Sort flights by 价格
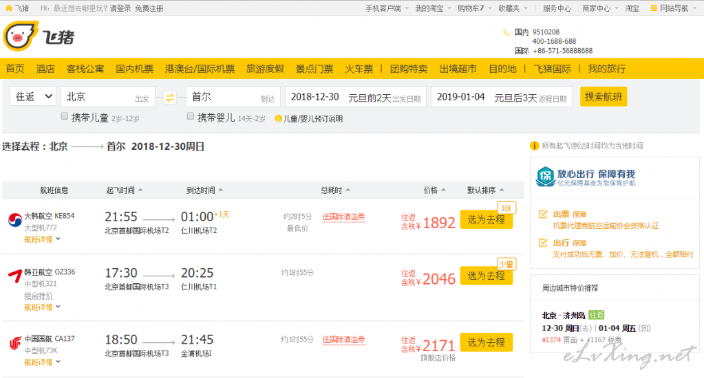The image size is (704, 378). [x=435, y=190]
